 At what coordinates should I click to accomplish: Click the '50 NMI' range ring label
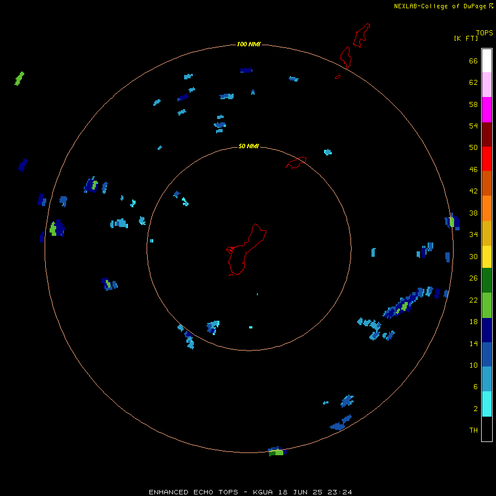pyautogui.click(x=249, y=146)
